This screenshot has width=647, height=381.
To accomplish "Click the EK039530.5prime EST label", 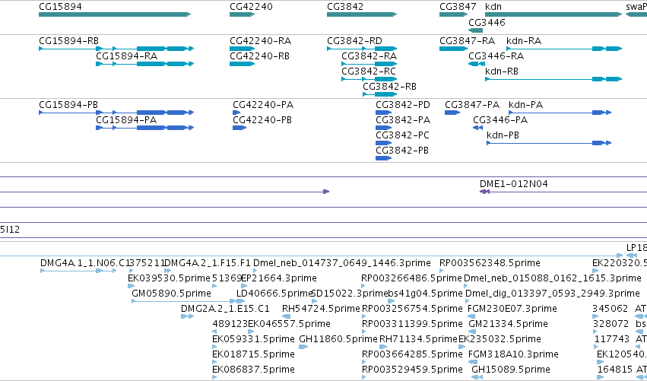I will pos(170,278).
